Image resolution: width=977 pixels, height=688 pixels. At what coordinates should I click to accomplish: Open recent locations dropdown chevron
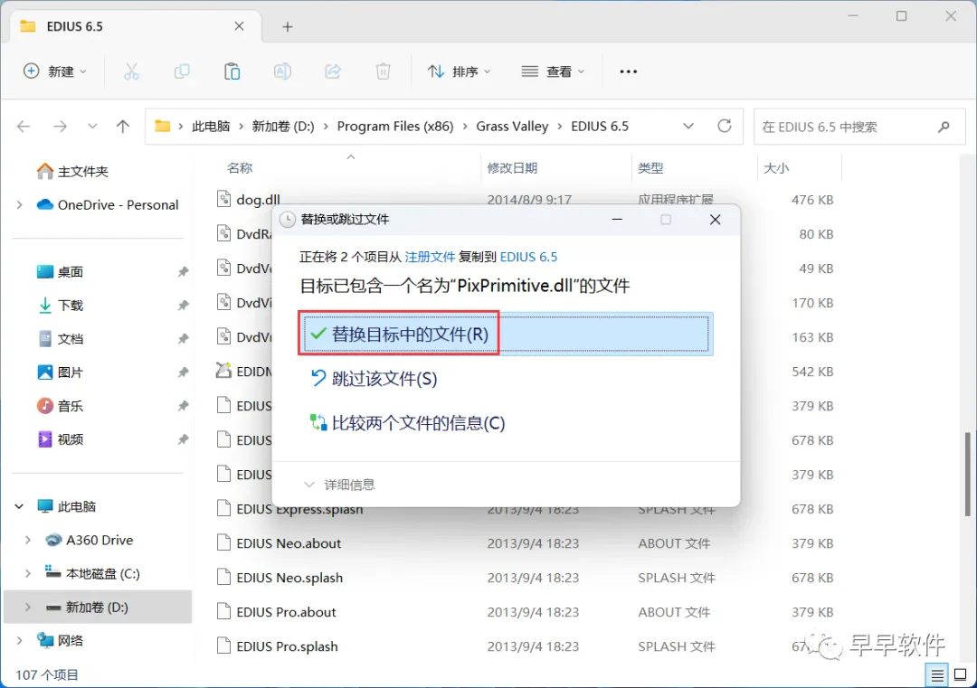[92, 127]
